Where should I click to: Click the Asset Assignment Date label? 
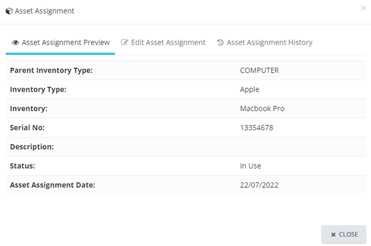click(53, 185)
